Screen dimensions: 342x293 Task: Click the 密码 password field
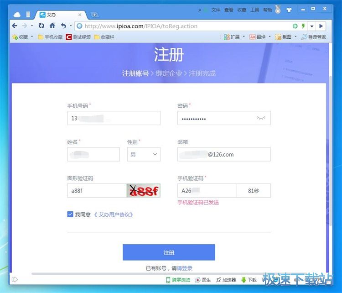tap(224, 118)
